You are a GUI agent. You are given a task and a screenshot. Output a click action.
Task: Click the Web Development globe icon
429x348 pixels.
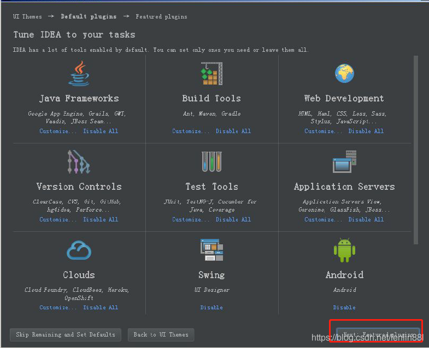[x=344, y=73]
